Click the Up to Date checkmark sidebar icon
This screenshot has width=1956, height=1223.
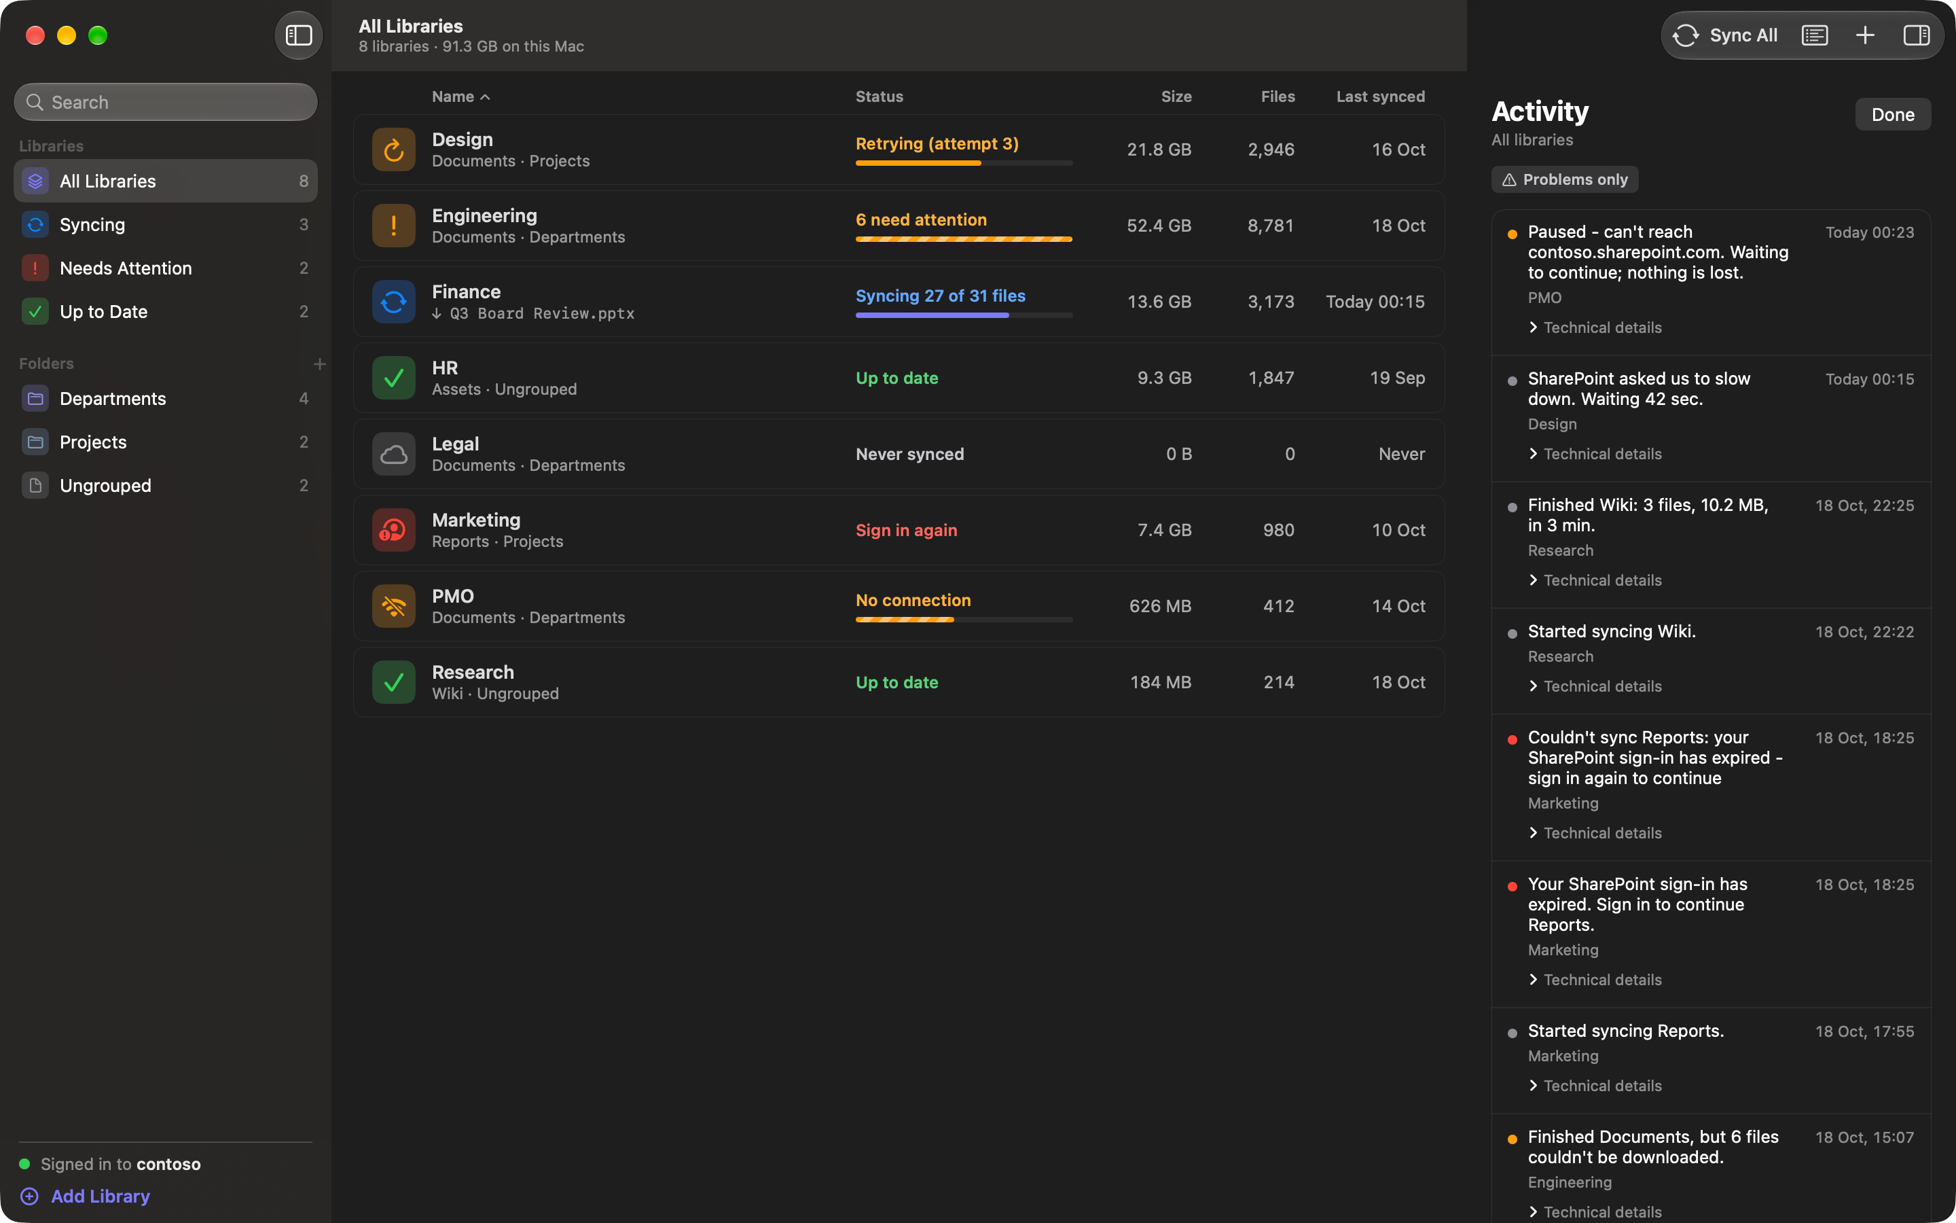(35, 313)
